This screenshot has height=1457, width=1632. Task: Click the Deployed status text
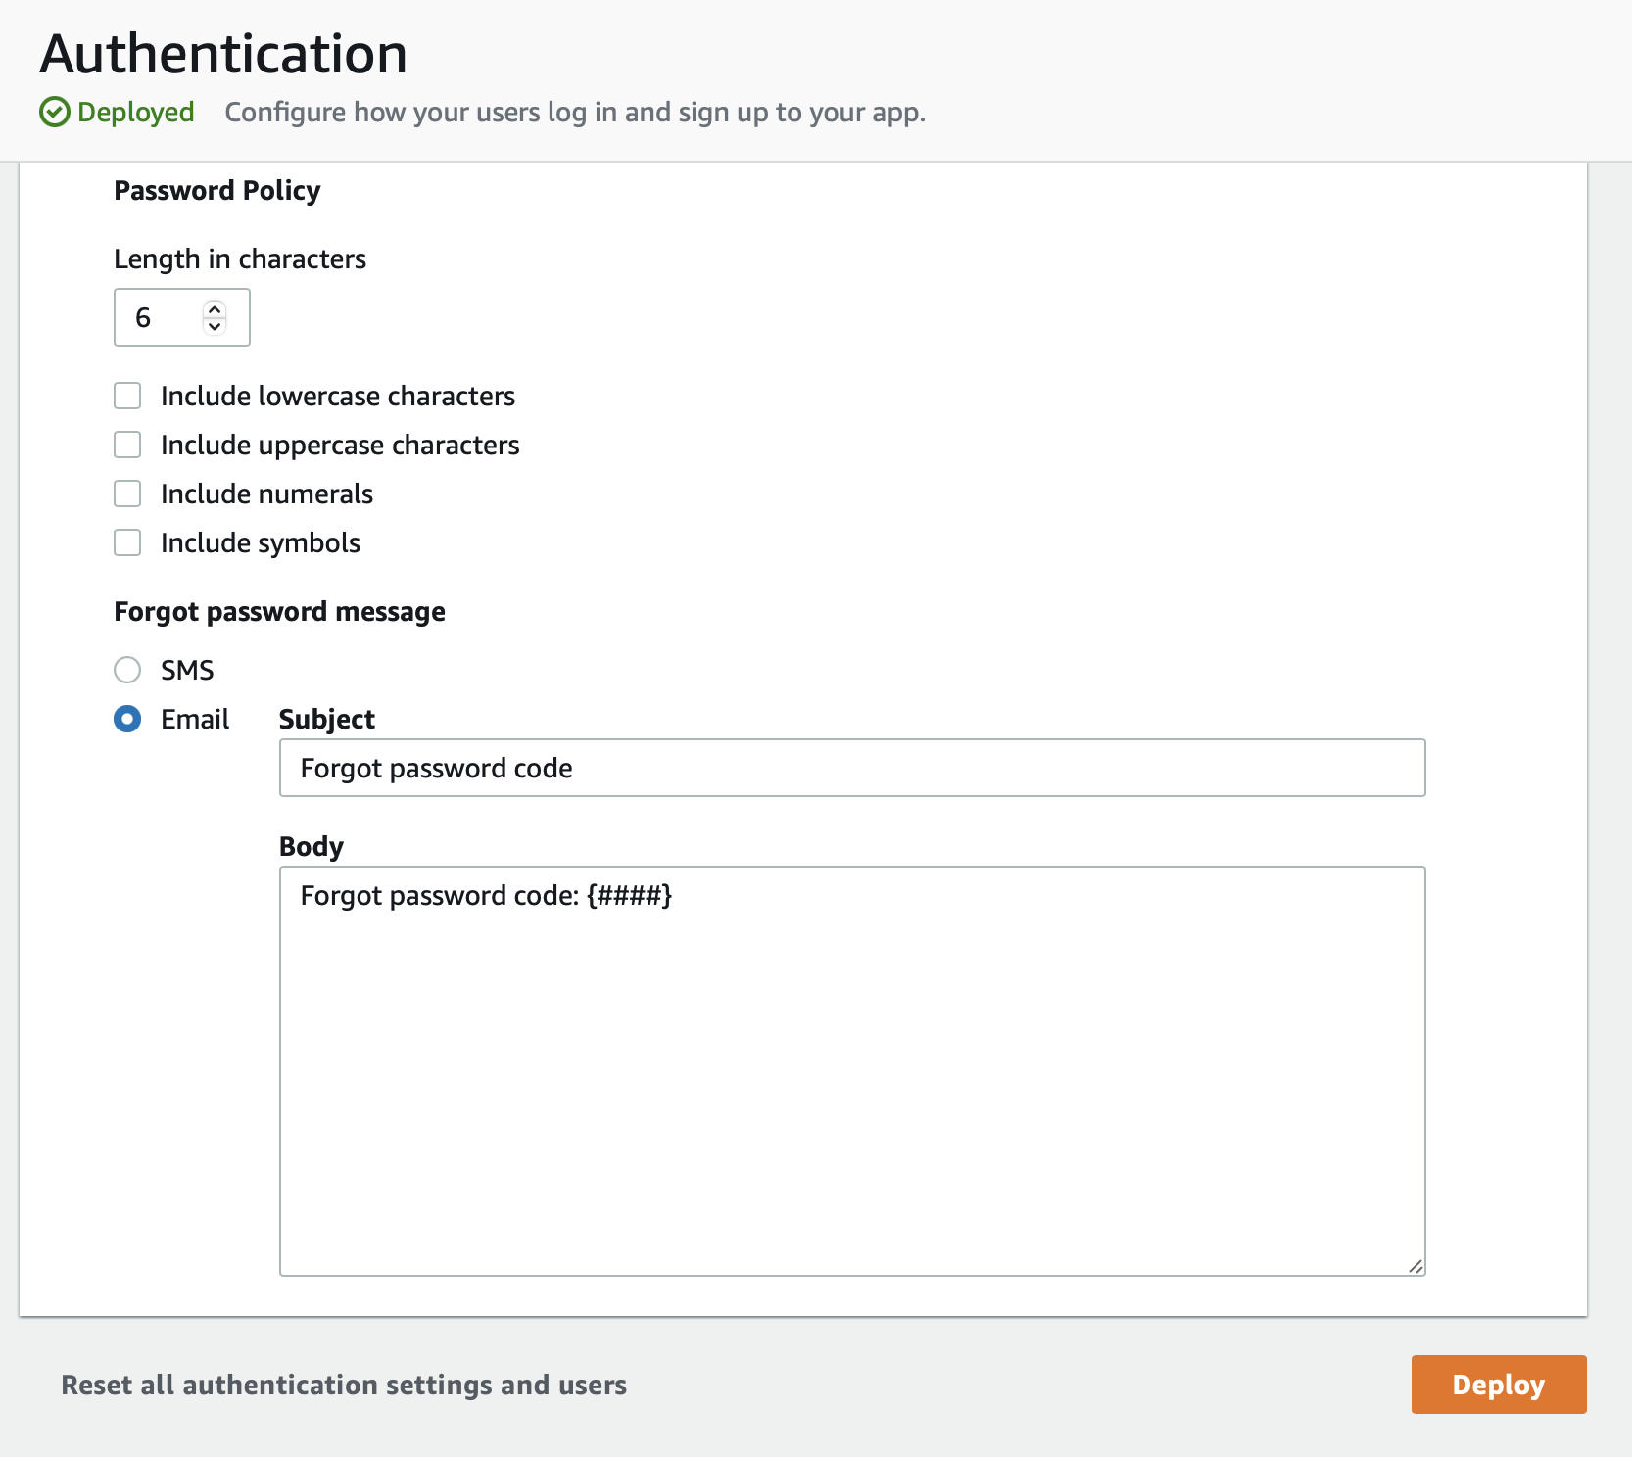point(136,113)
